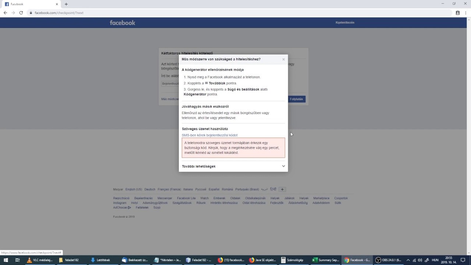Open Thunderbird Beérkezett üzenetek taskbar item
Image resolution: width=471 pixels, height=265 pixels.
pos(135,260)
